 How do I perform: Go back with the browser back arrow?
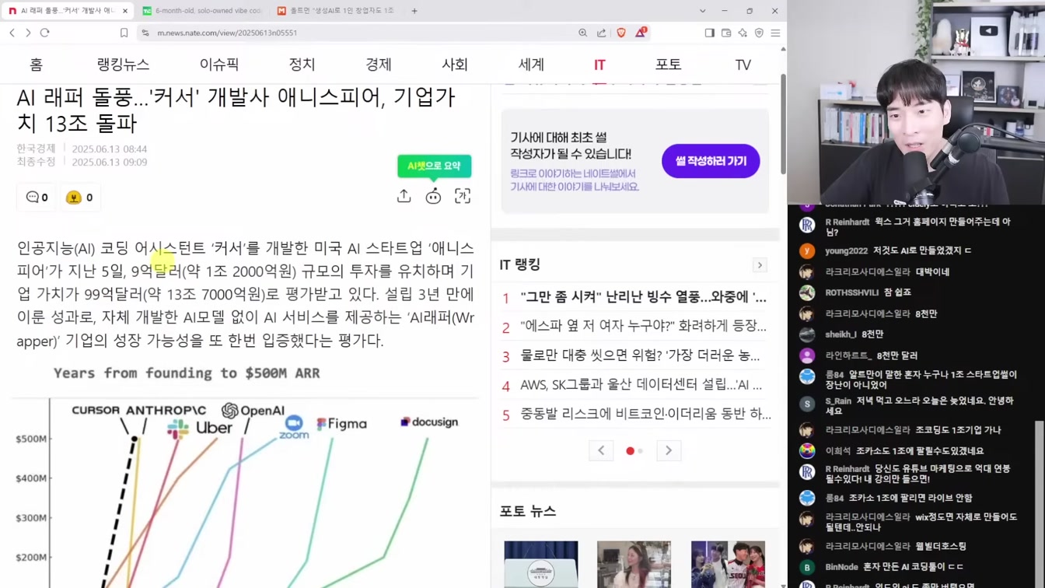[12, 33]
